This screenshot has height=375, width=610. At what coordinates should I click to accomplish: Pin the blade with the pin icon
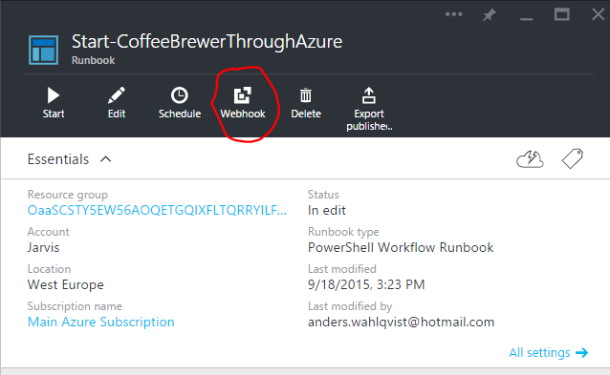pos(489,15)
